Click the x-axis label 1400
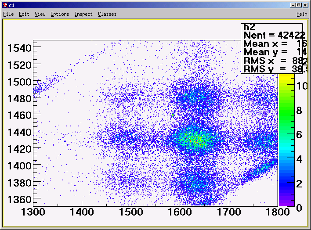311x230 pixels. [82, 212]
